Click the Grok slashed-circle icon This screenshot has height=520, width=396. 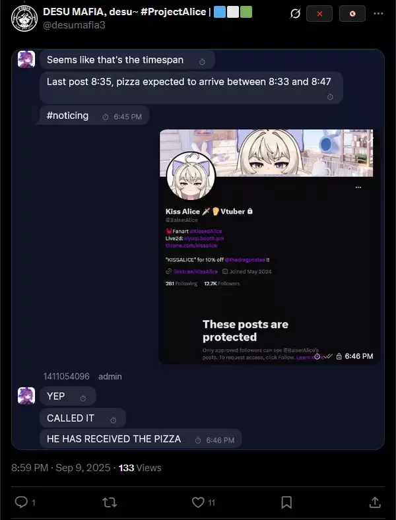pos(295,14)
